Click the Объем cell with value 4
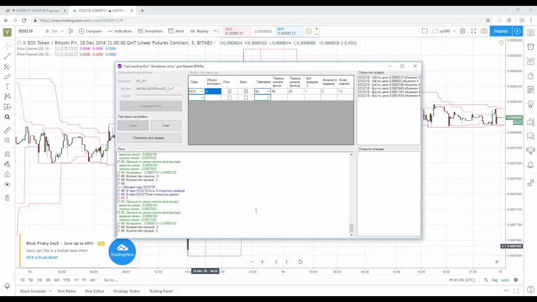 tap(213, 91)
